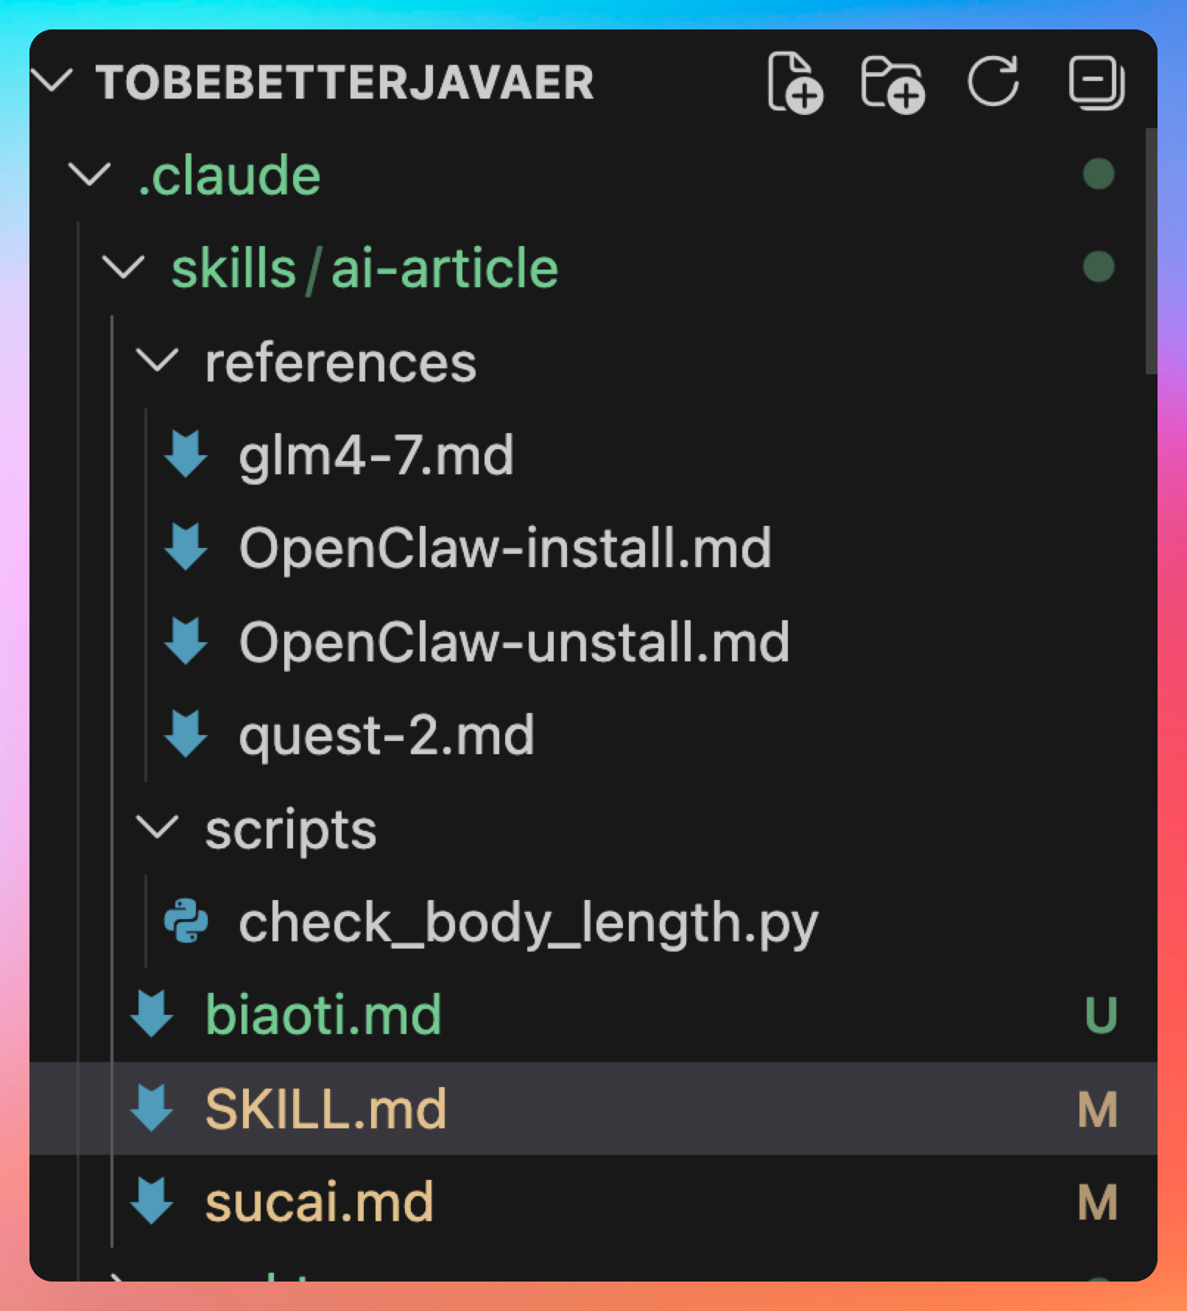The image size is (1187, 1311).
Task: Select the SKILL.md file
Action: coord(325,1108)
